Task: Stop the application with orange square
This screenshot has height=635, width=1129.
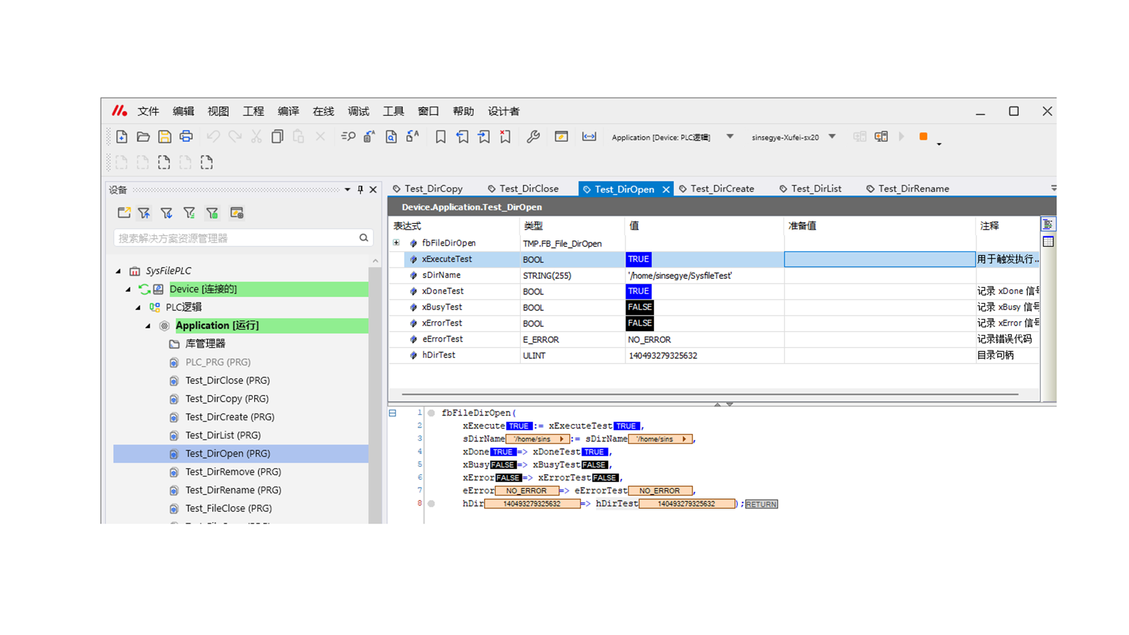Action: (923, 136)
